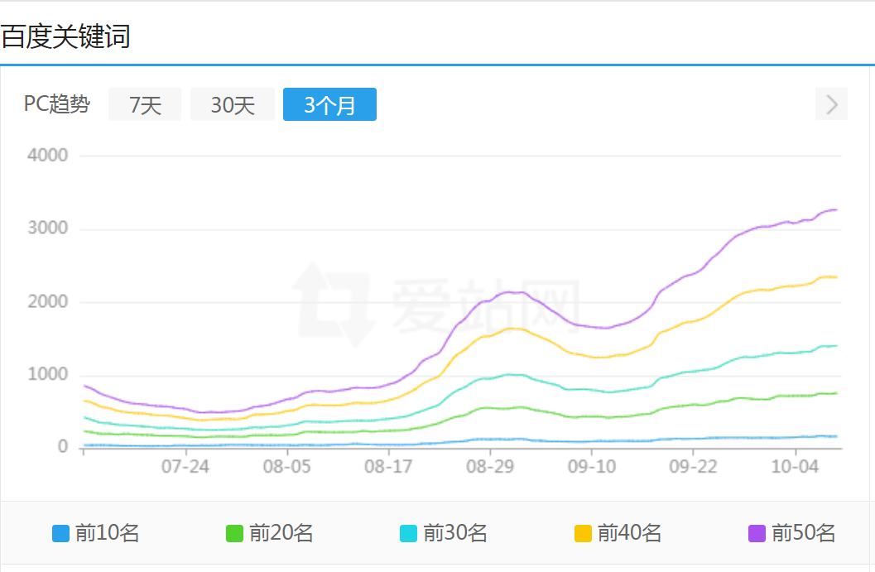
Task: Click the 4000 y-axis label
Action: 47,155
